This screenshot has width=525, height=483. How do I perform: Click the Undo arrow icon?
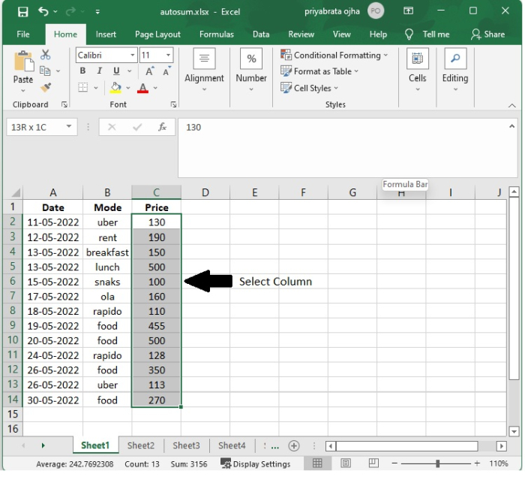pyautogui.click(x=43, y=12)
